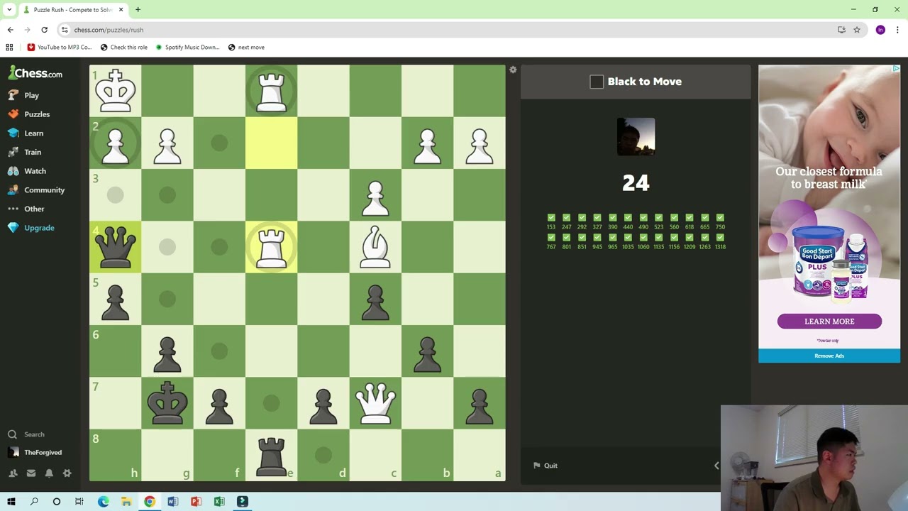Click the solved puzzle check rated 153
908x511 pixels.
click(551, 218)
